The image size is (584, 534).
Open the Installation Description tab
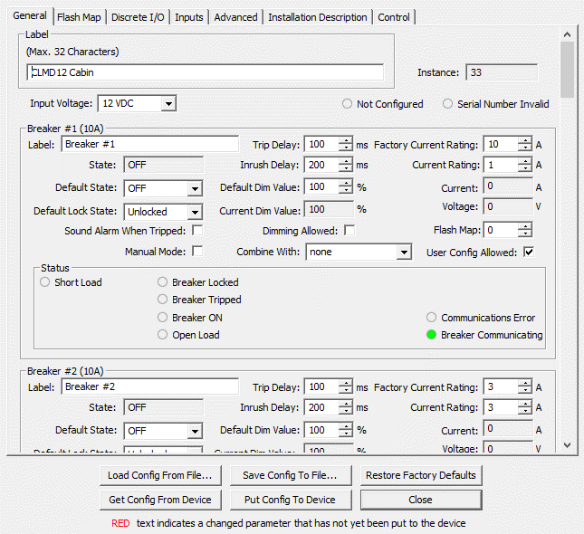coord(318,17)
